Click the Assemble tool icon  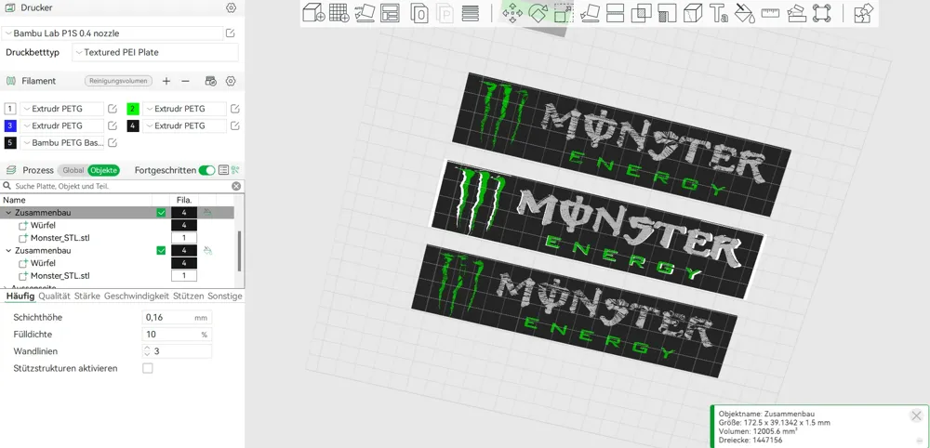point(796,12)
